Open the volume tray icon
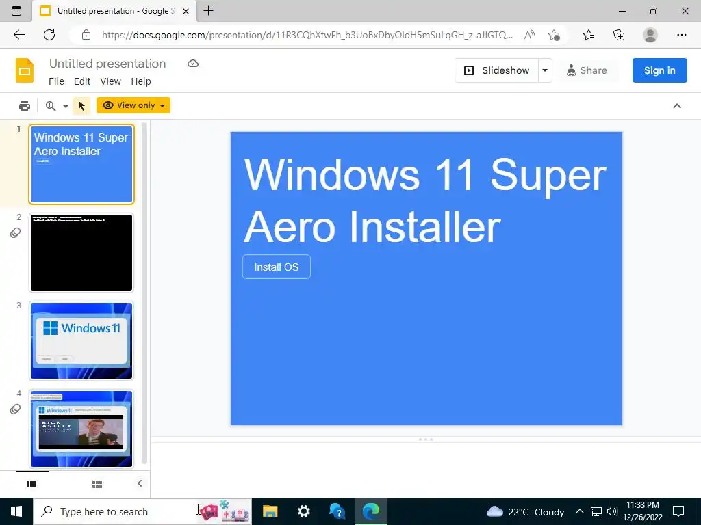 [x=612, y=511]
